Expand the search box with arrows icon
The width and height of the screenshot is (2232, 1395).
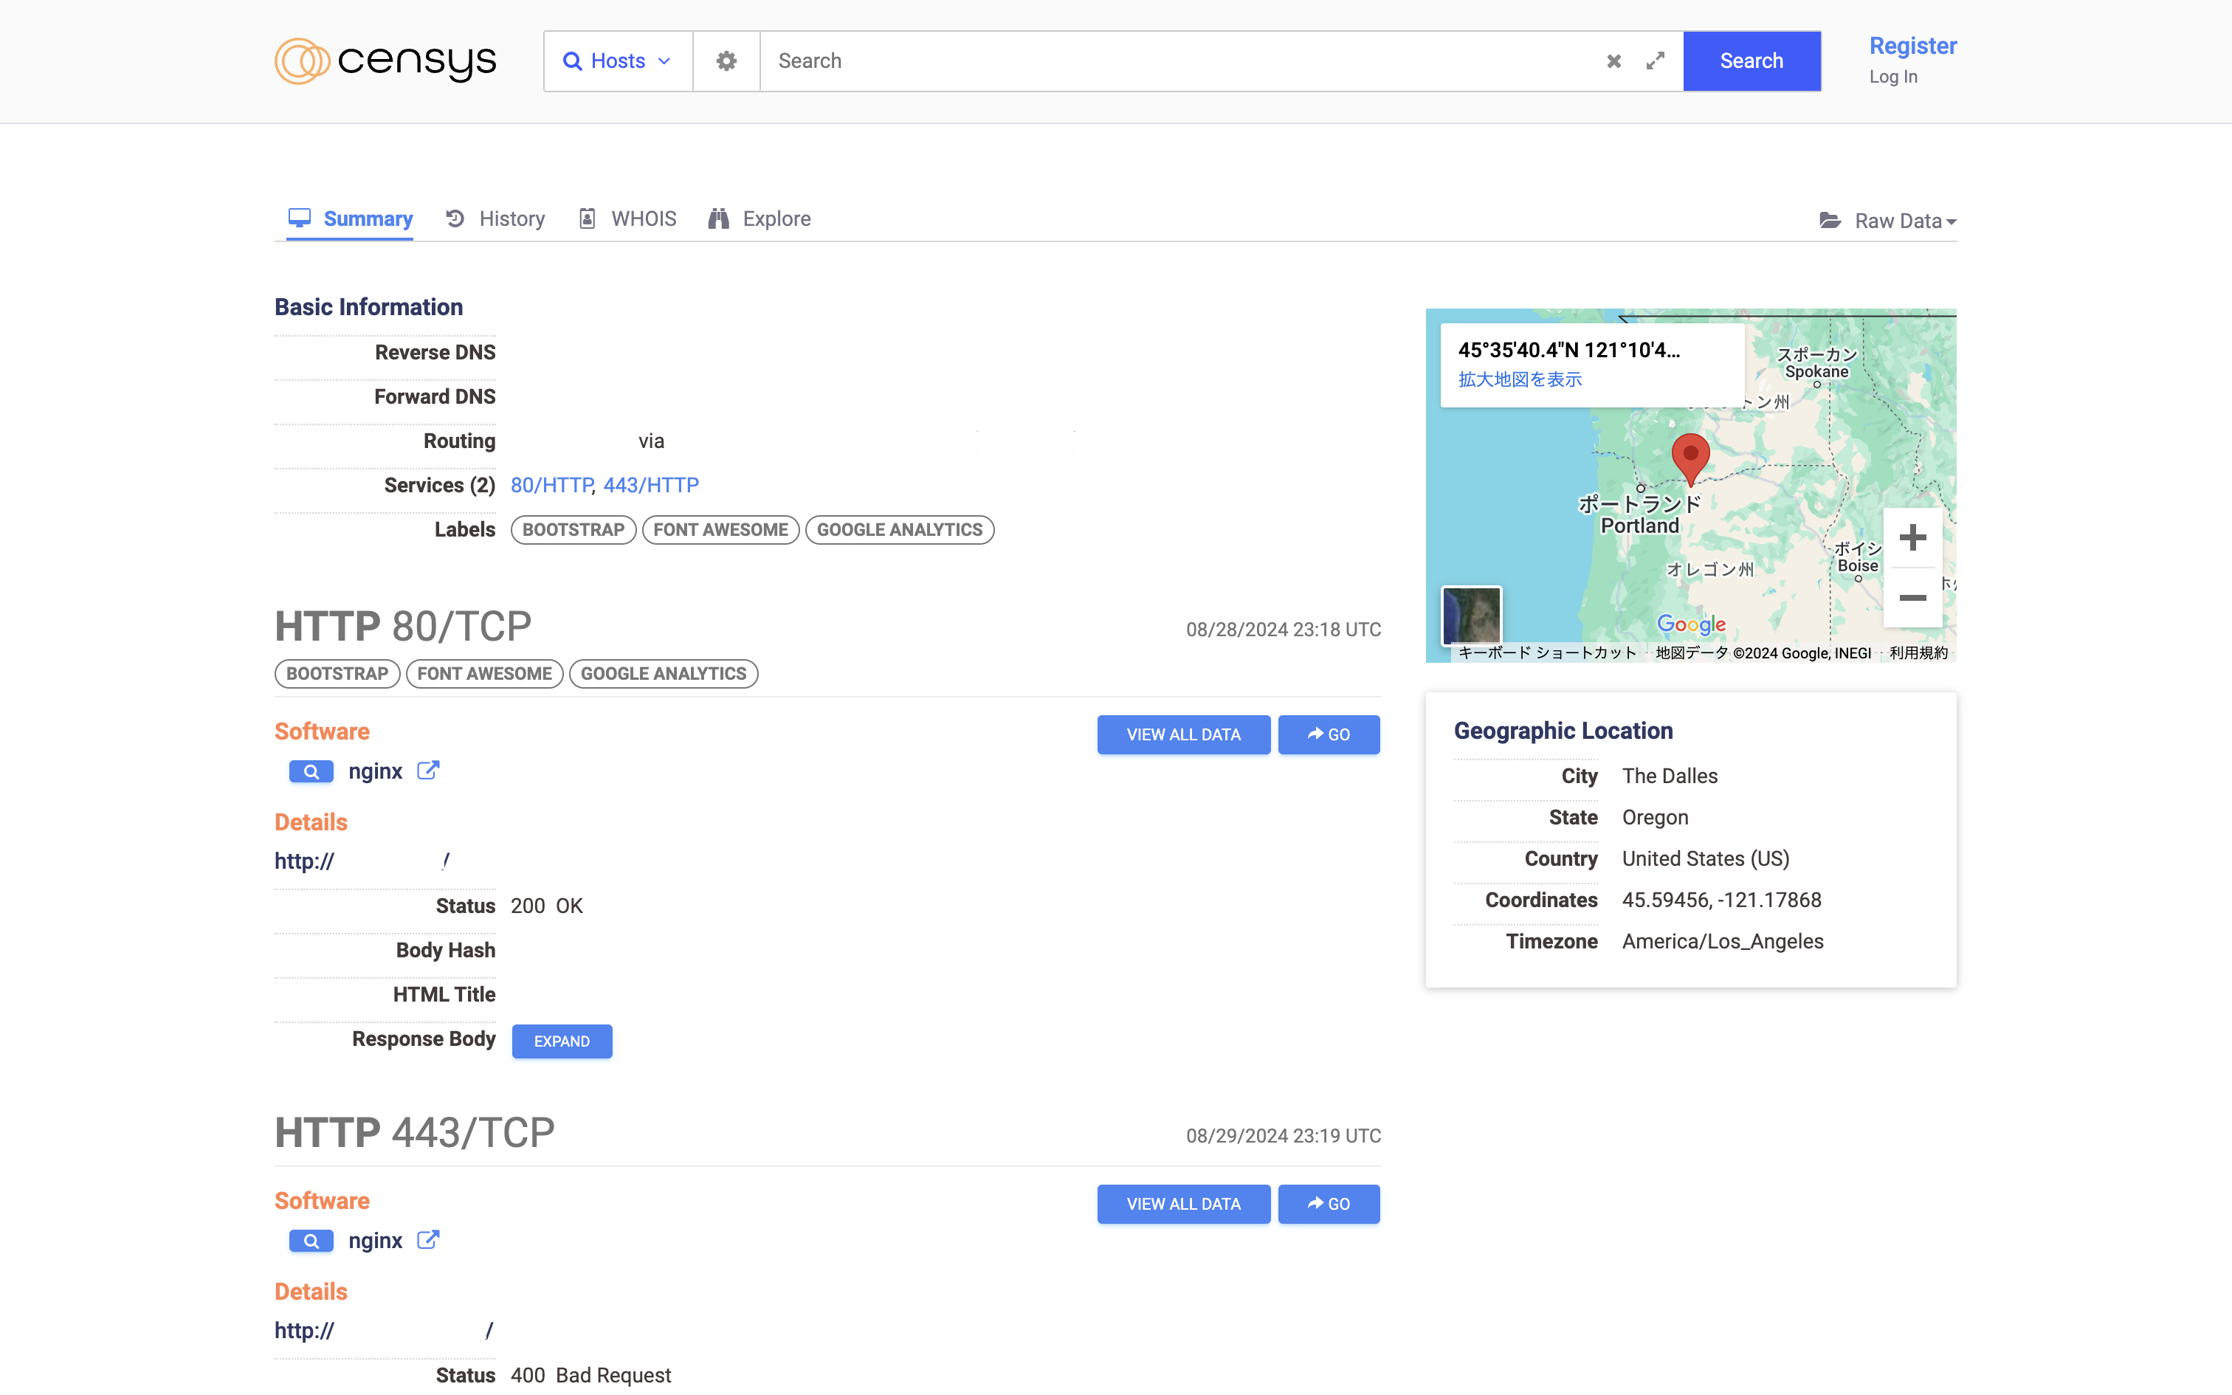1655,61
